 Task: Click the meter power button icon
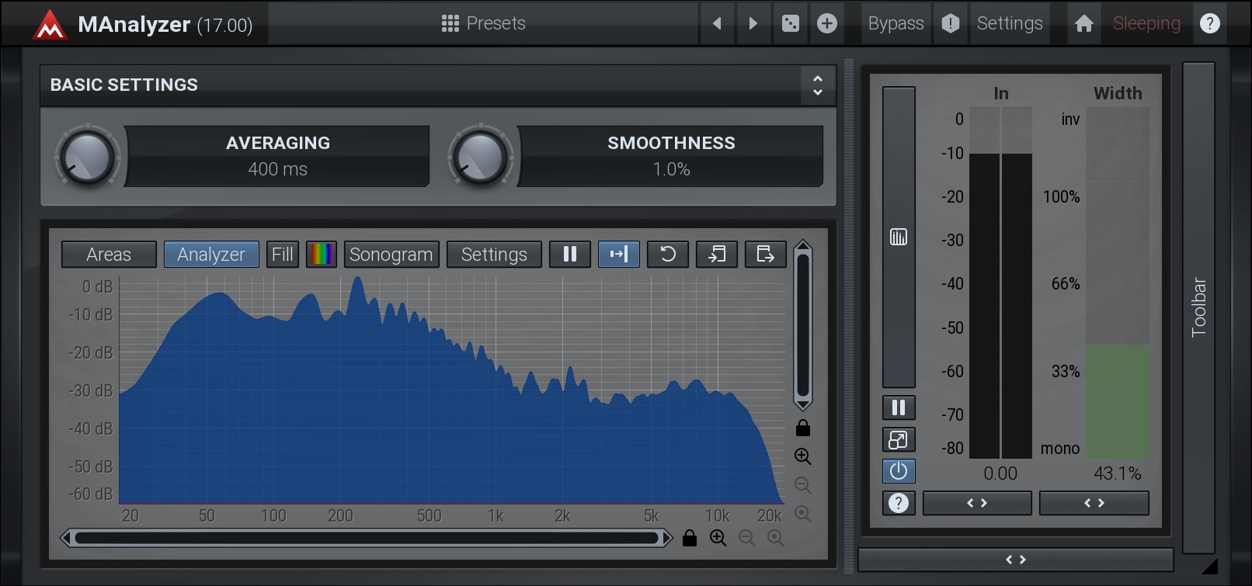899,471
